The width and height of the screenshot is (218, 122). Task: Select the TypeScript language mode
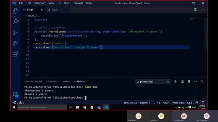(x=178, y=102)
